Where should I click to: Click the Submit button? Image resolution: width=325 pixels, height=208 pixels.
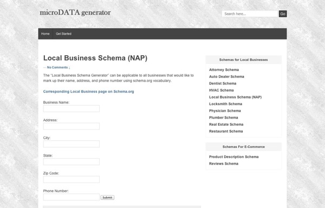point(107,197)
